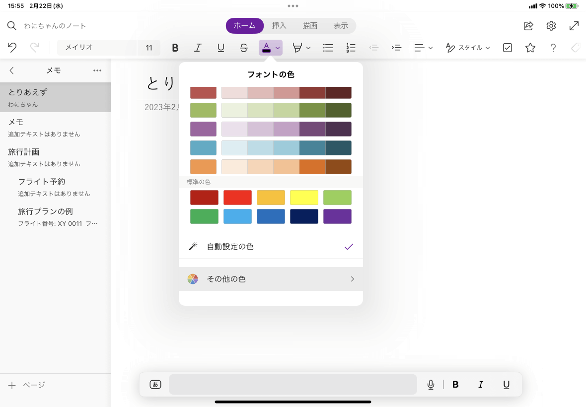Screen dimensions: 586x407
Task: Pick light green standard color swatch
Action: (338, 198)
